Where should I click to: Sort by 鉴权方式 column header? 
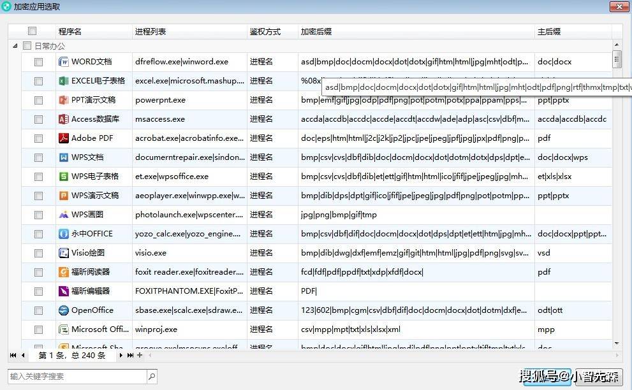click(x=272, y=31)
